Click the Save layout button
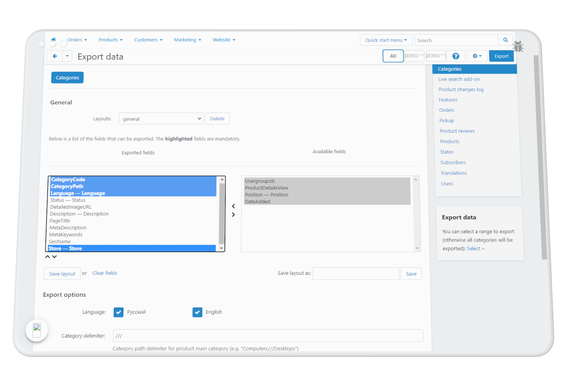567x378 pixels. point(62,274)
